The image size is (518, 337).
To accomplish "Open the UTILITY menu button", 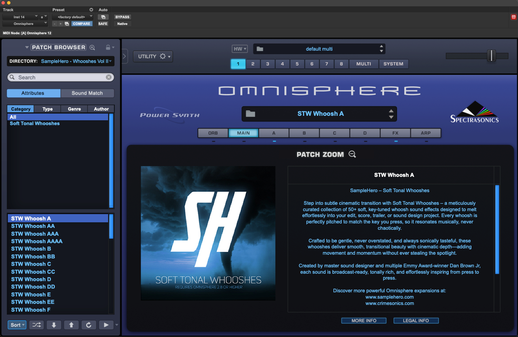I will pyautogui.click(x=153, y=56).
